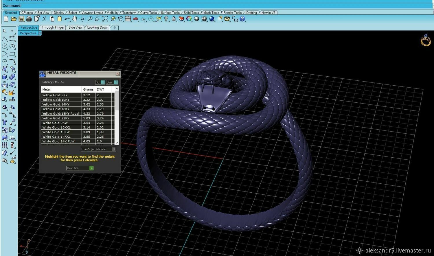Click the red car icon
The image size is (434, 256).
coord(136,19)
